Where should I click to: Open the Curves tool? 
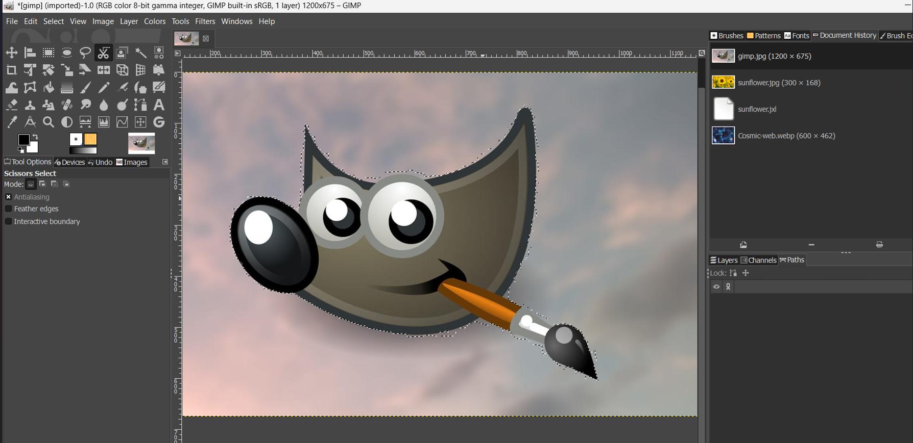pos(122,122)
